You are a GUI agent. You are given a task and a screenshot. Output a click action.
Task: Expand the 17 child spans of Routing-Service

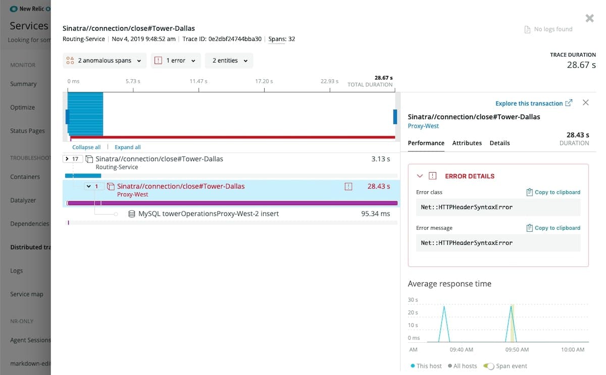(73, 159)
